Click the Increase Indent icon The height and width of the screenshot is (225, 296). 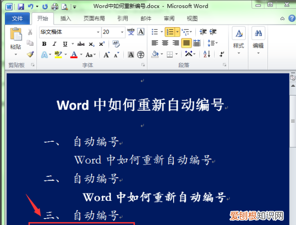(213, 32)
